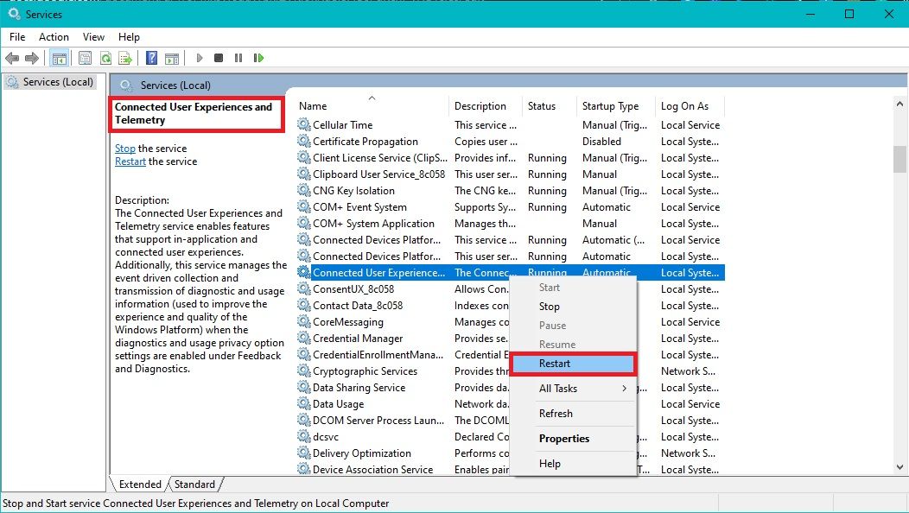Open the Action menu
The width and height of the screenshot is (909, 513).
point(54,37)
